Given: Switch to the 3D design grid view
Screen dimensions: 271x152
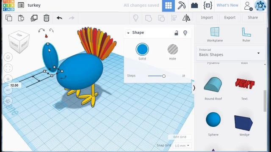Looking at the screenshot, I should (x=169, y=5).
